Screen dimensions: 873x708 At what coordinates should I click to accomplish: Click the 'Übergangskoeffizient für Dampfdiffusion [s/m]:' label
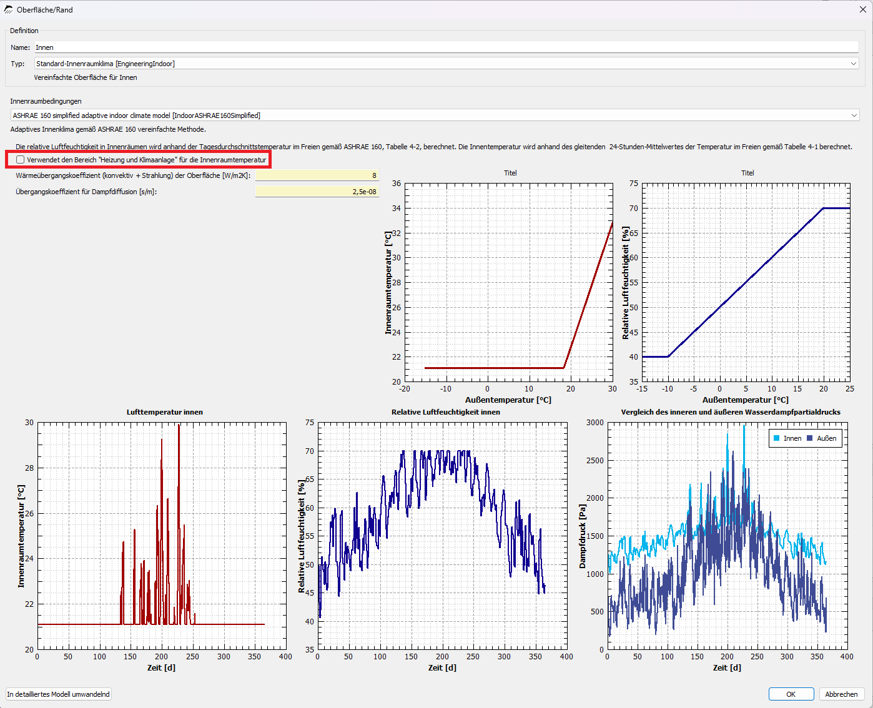(86, 192)
